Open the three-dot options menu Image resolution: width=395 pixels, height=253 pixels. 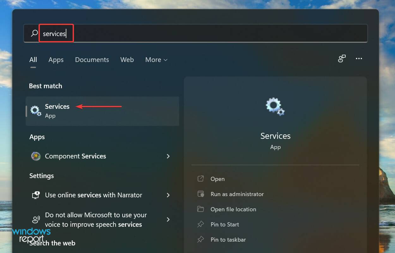[359, 59]
